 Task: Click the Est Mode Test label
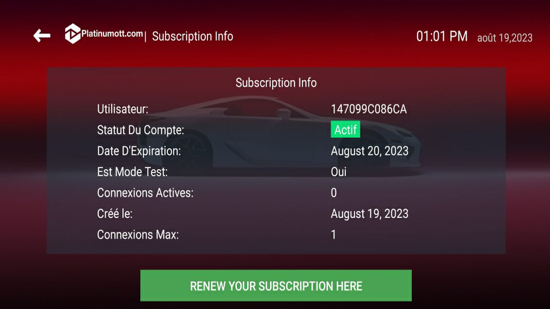(x=132, y=172)
